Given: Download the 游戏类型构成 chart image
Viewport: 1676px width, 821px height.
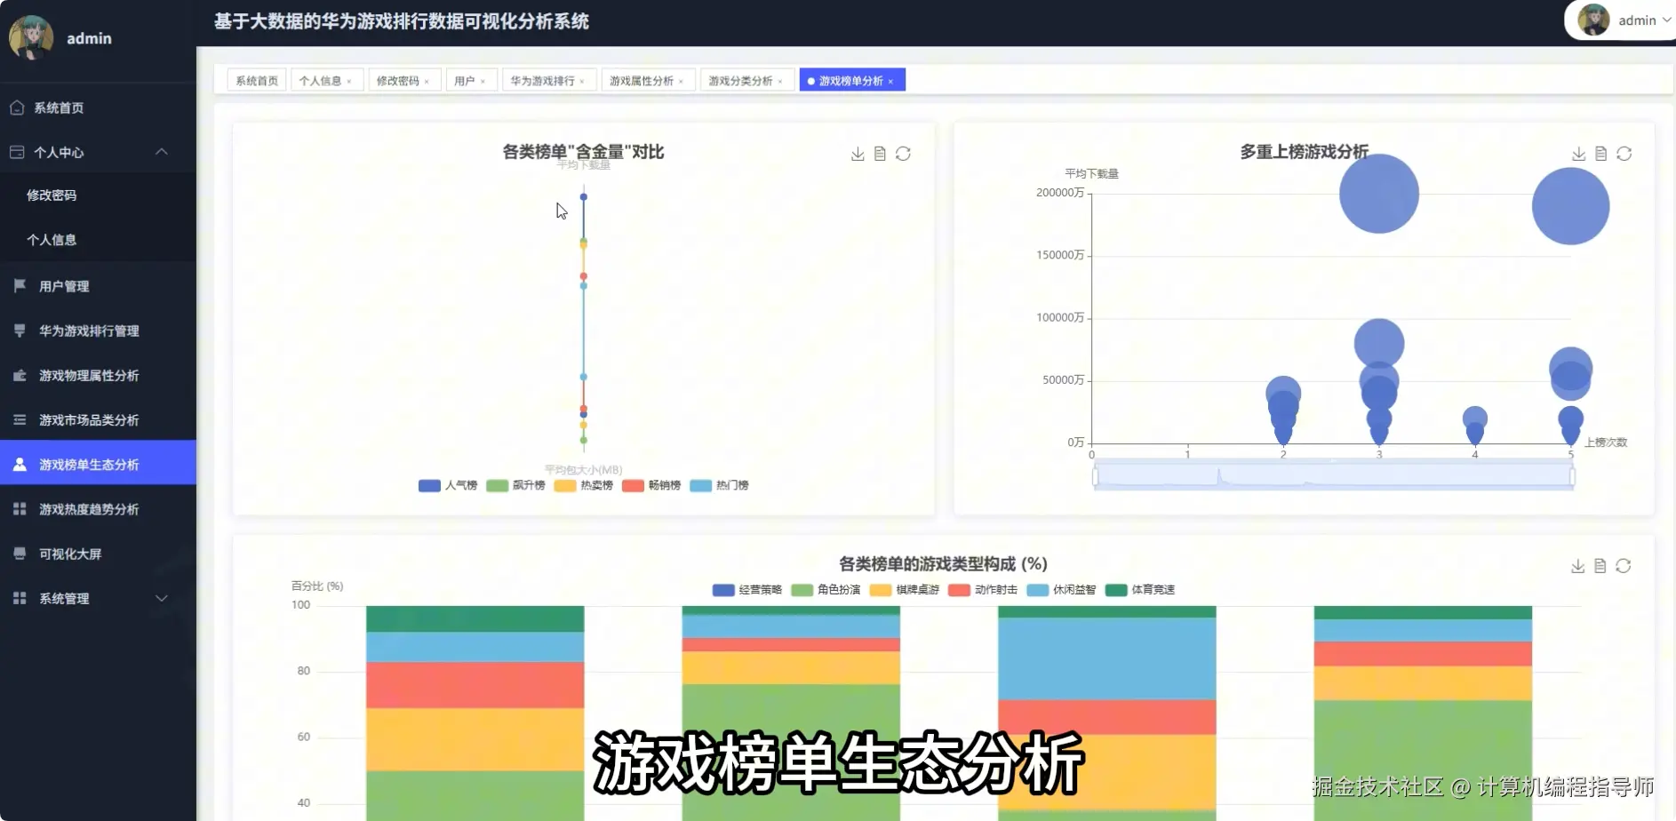Looking at the screenshot, I should 1577,566.
